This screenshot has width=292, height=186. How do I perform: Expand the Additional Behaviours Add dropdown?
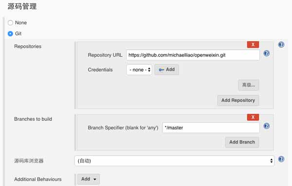(89, 179)
